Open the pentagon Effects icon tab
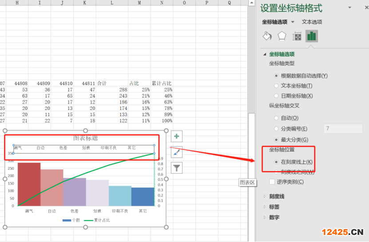The width and height of the screenshot is (369, 242). click(282, 36)
